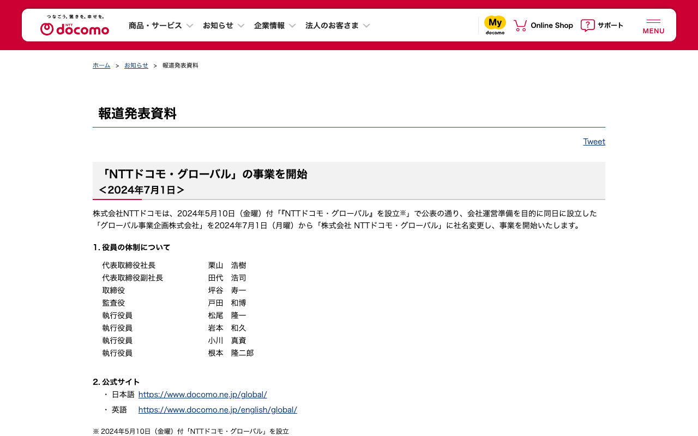Image resolution: width=698 pixels, height=436 pixels.
Task: Click the name 戸田 和博
Action: 227,303
